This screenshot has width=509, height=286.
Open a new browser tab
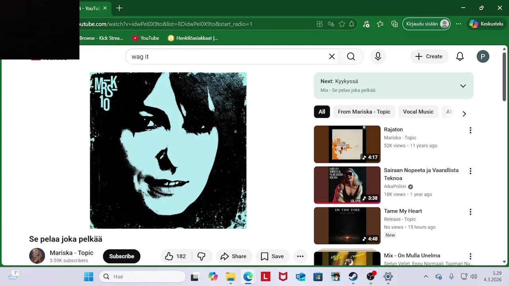click(119, 8)
